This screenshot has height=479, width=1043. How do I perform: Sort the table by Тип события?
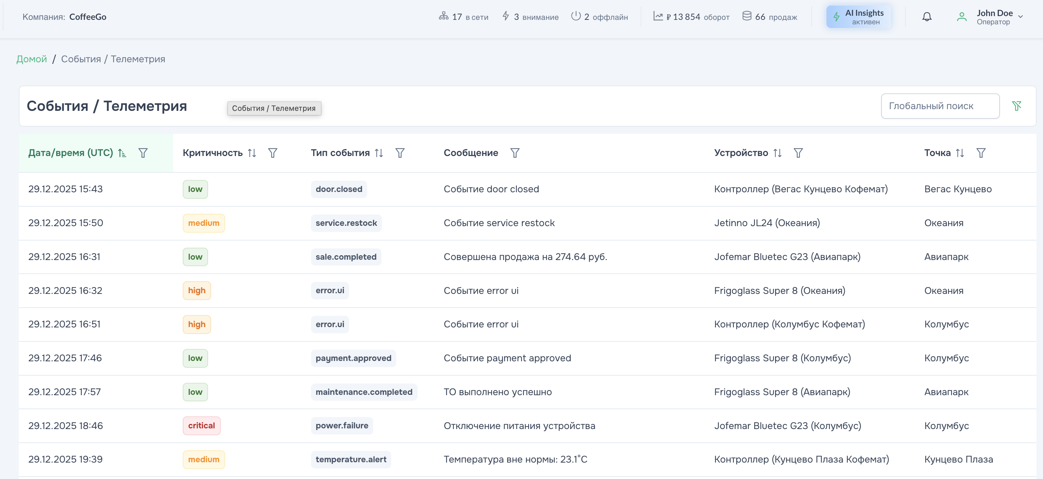pos(378,153)
